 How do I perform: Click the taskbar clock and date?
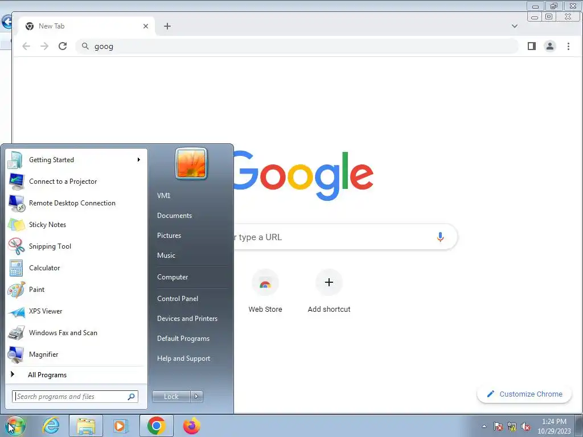[x=554, y=426]
